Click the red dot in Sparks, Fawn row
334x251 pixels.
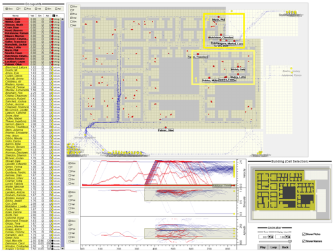tap(52, 53)
